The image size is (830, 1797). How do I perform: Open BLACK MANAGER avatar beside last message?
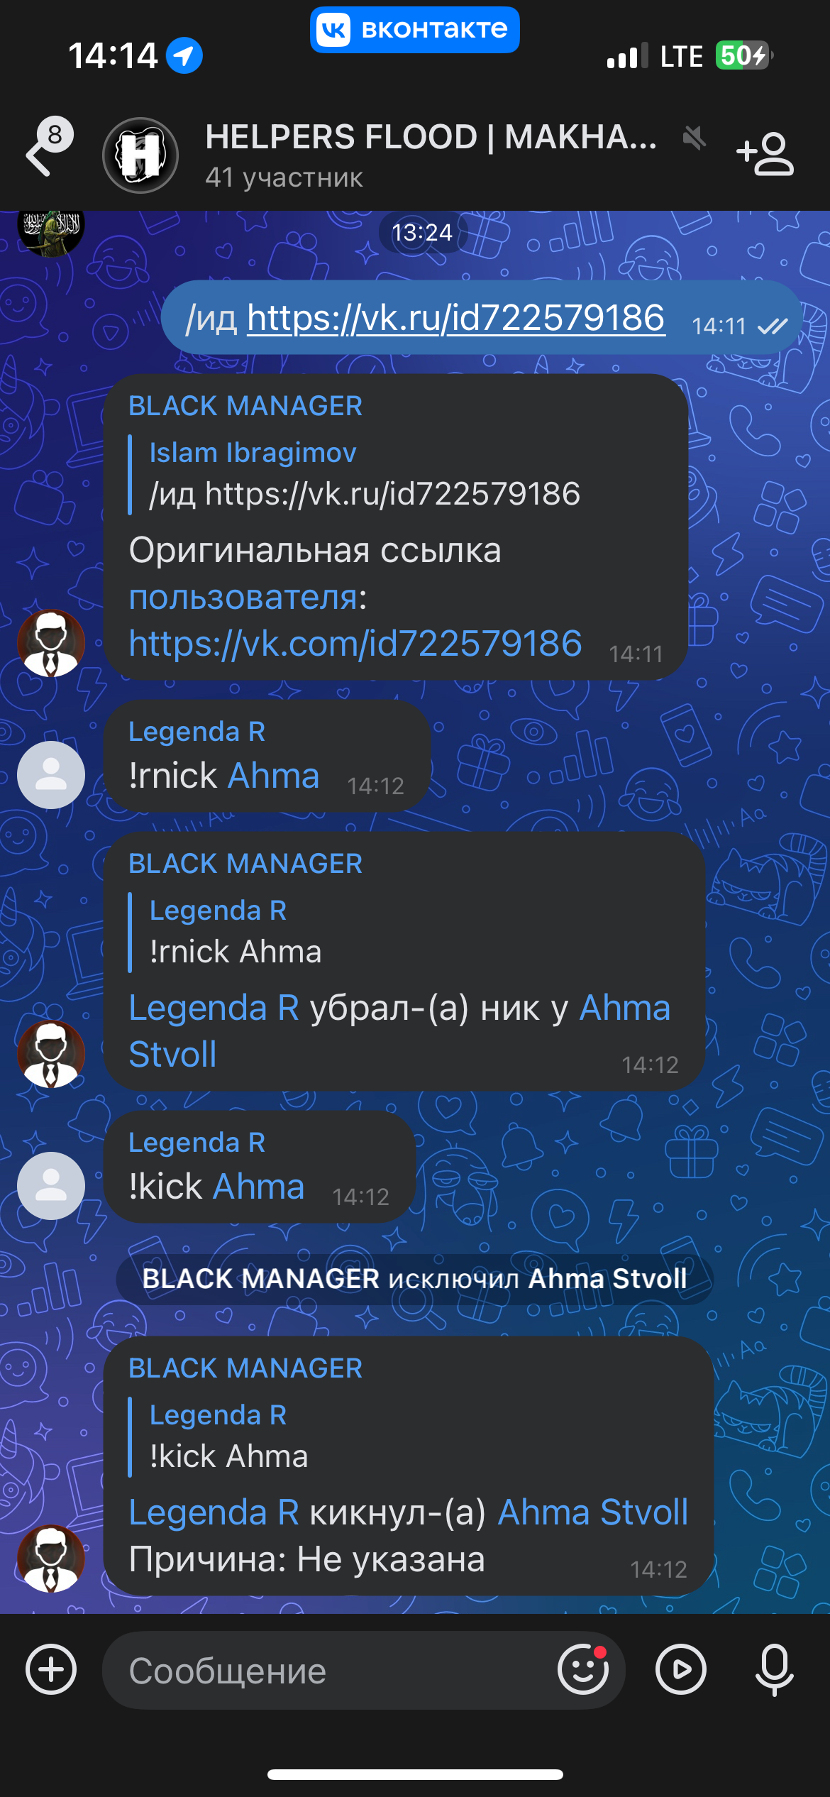point(51,1559)
